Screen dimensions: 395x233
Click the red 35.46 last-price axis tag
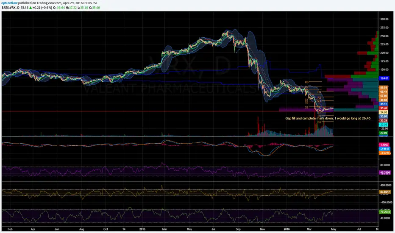click(x=384, y=108)
